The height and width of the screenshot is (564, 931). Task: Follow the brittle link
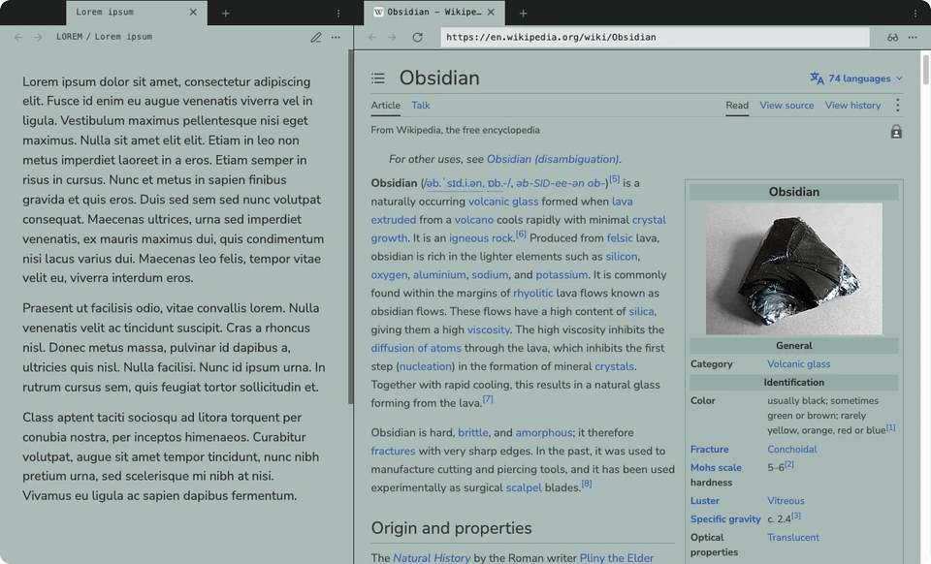coord(472,432)
